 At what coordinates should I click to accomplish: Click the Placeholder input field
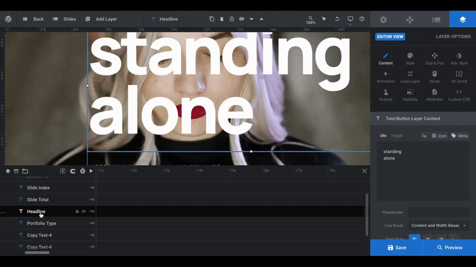438,212
